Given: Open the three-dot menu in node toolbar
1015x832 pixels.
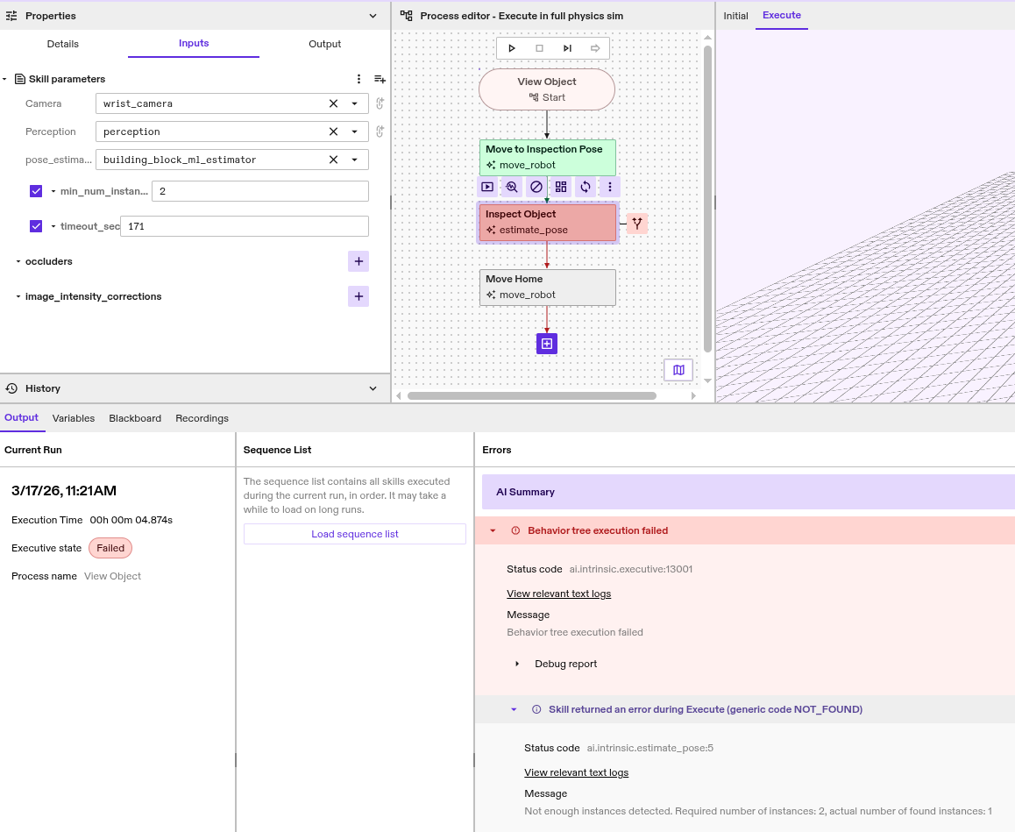Looking at the screenshot, I should (x=610, y=187).
